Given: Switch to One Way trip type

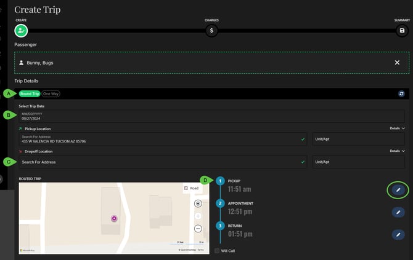Looking at the screenshot, I should 51,94.
